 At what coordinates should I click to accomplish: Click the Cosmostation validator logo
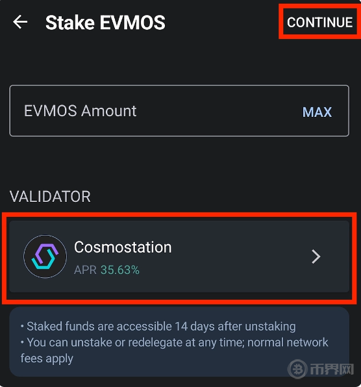45,256
